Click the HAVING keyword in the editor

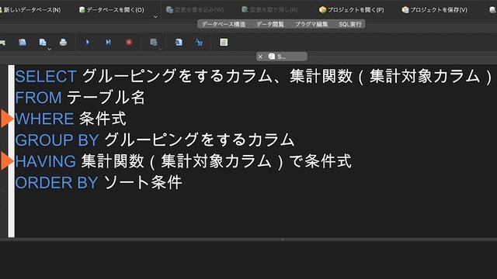coord(45,161)
